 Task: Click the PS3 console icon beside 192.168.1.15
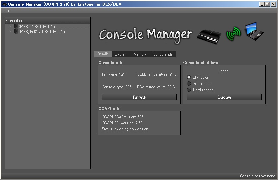click(x=16, y=27)
